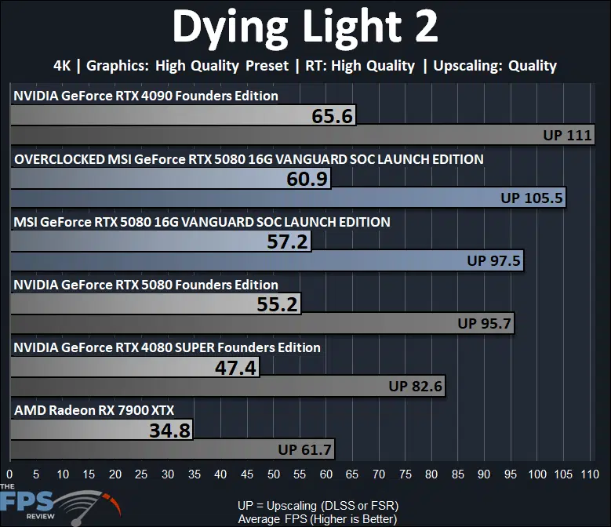
Task: Click the 34.8 native FPS bar
Action: [102, 430]
